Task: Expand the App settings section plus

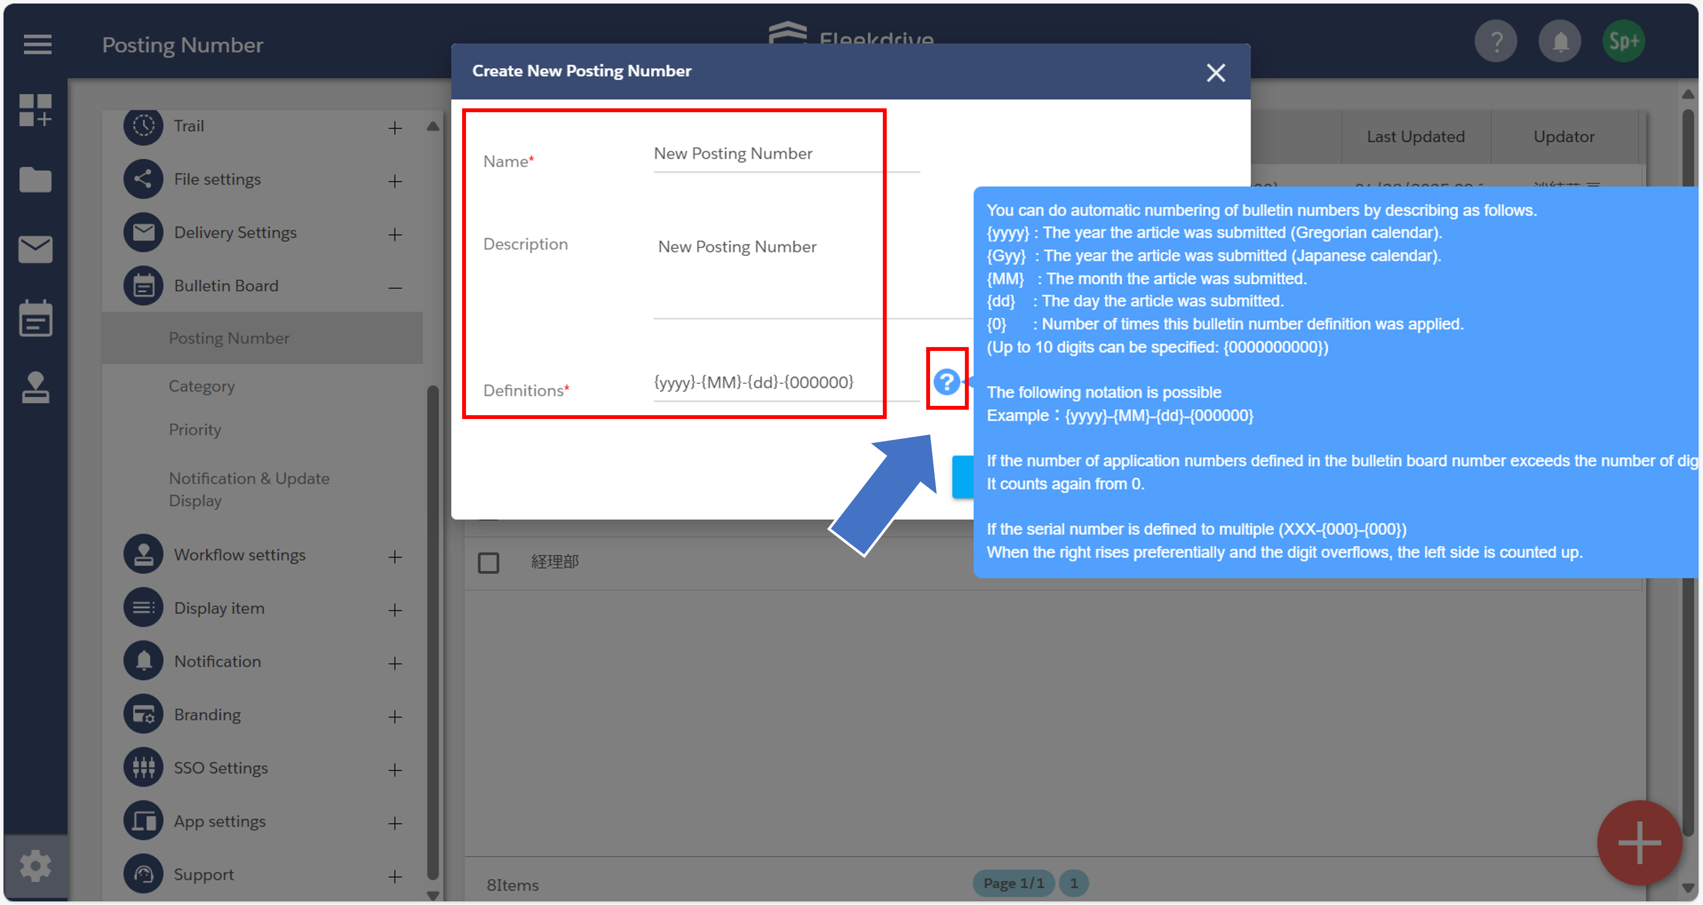Action: pos(395,824)
